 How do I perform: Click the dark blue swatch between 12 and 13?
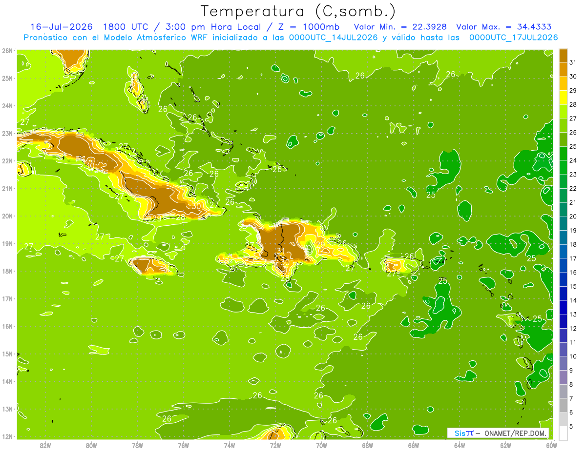coord(563,321)
